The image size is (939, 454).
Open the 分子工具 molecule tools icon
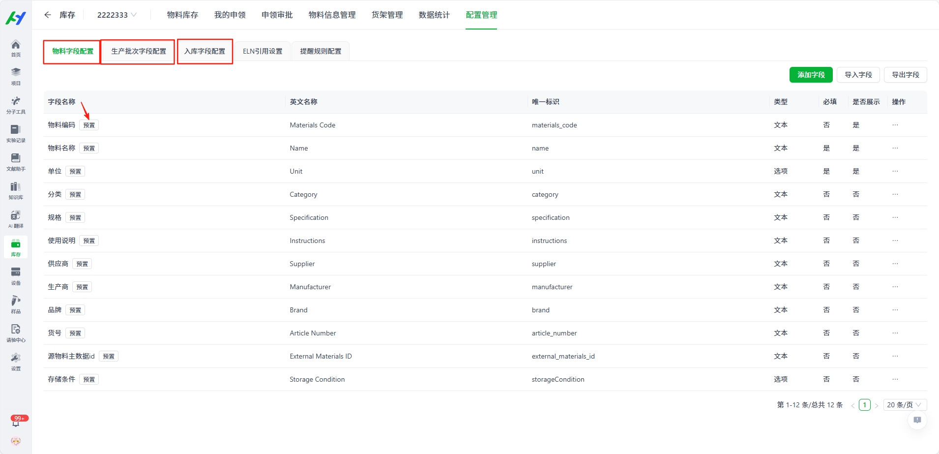pos(16,105)
